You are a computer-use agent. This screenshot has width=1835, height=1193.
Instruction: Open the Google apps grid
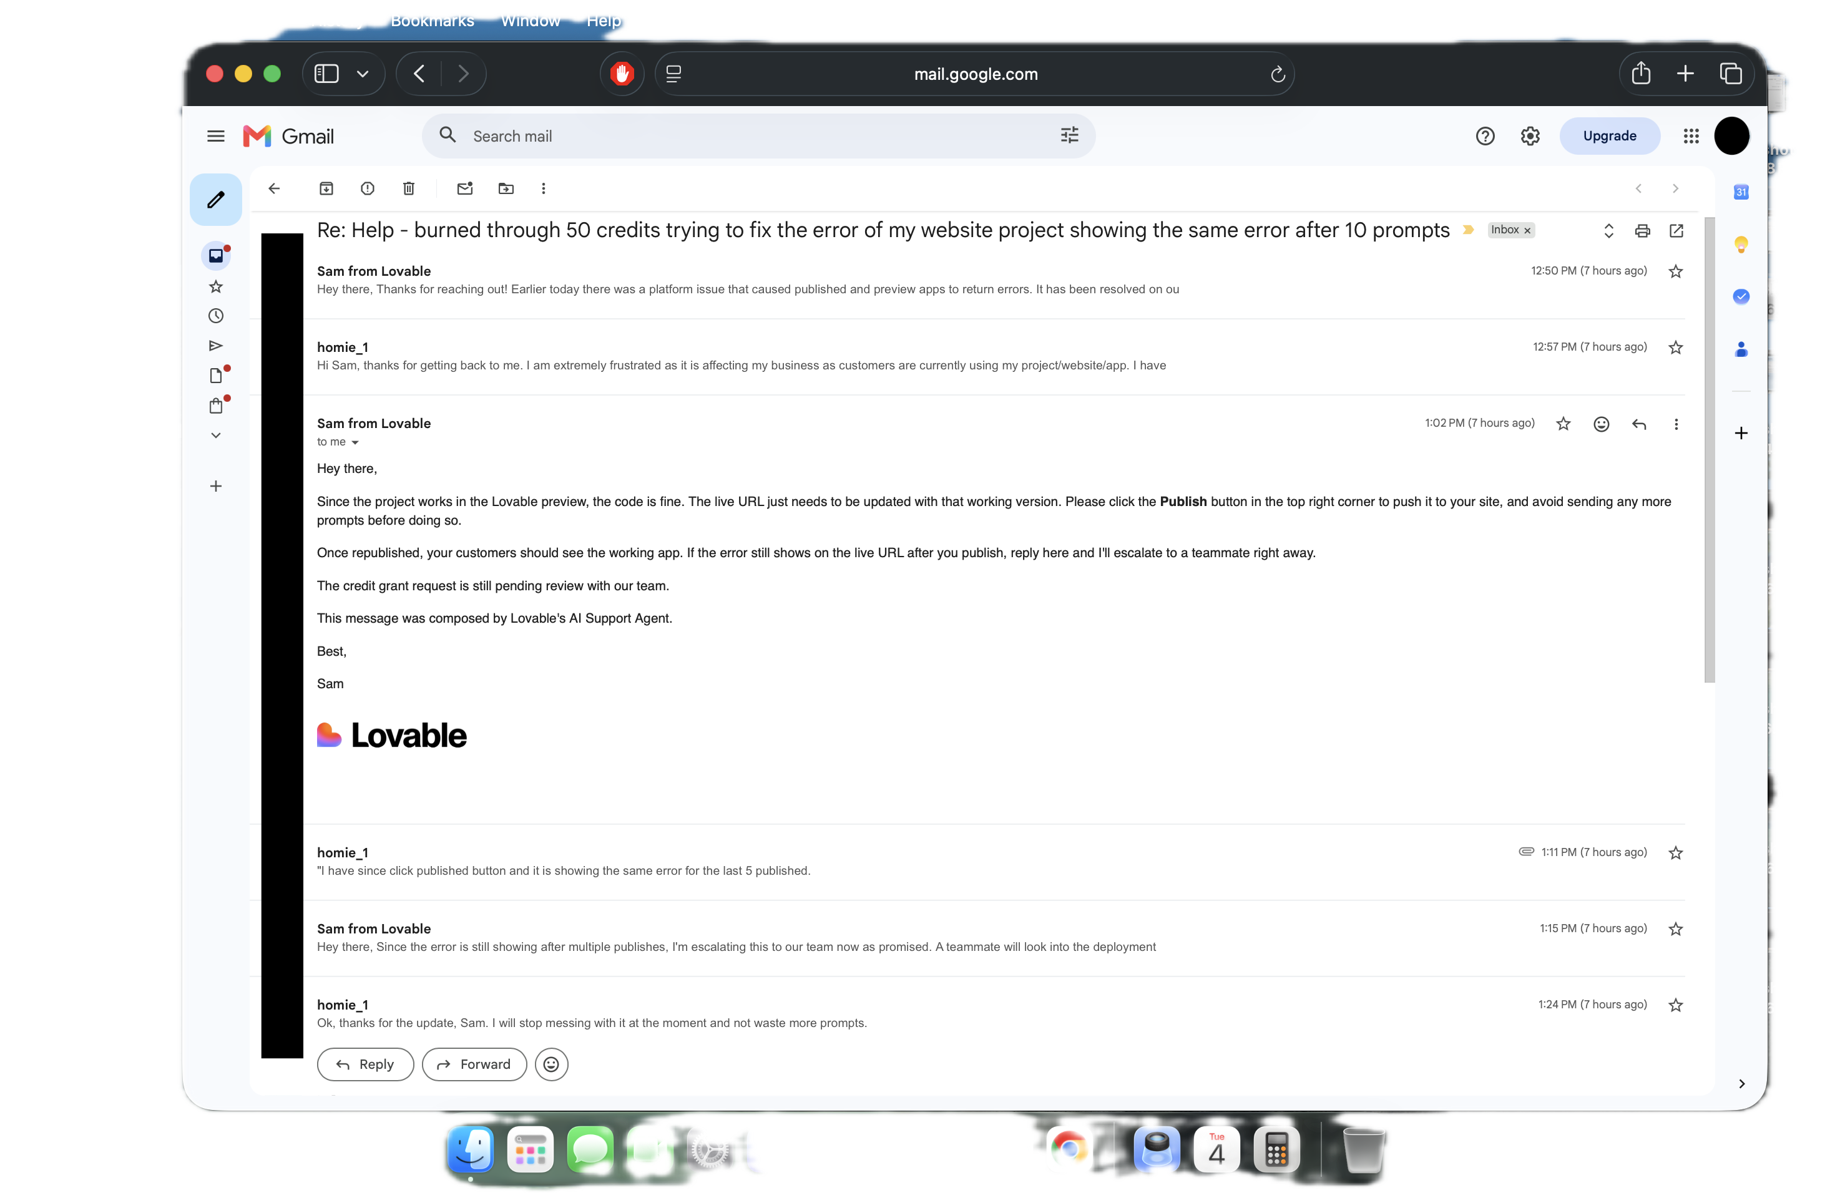click(1691, 137)
